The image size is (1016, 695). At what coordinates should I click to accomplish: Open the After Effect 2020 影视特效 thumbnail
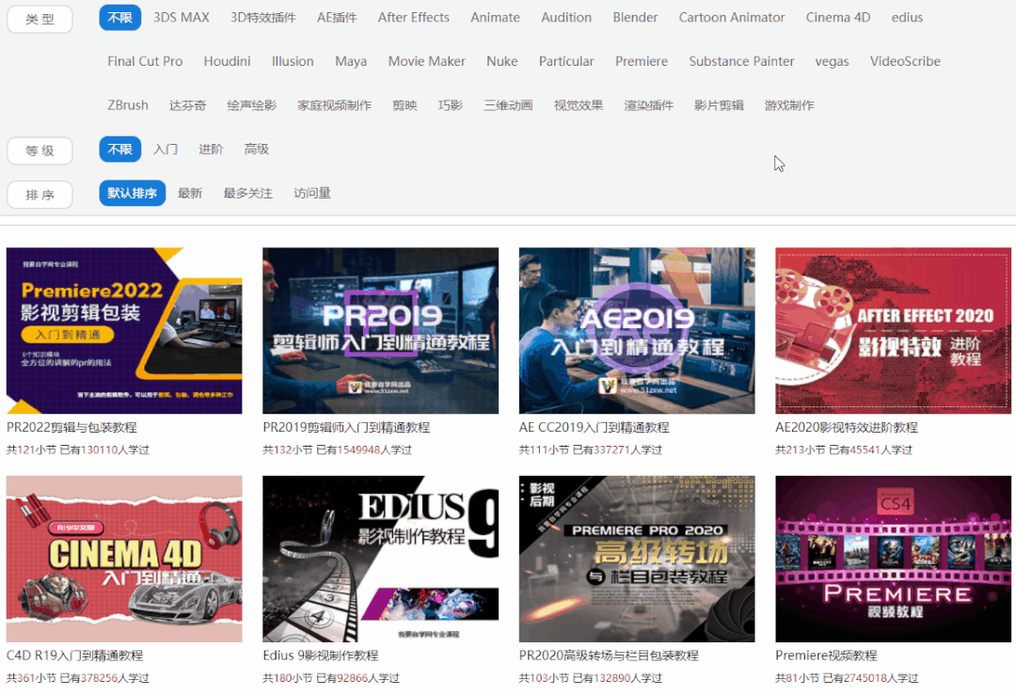[893, 330]
